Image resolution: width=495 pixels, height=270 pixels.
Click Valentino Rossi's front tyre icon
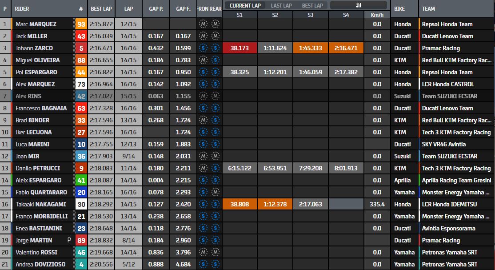(204, 252)
